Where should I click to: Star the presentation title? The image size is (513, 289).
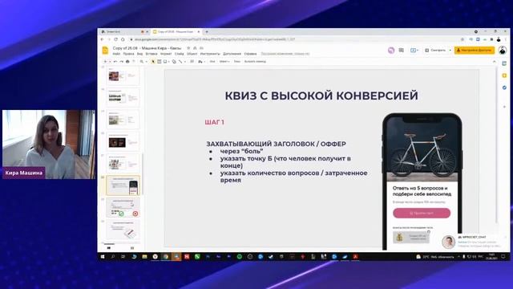[x=188, y=48]
